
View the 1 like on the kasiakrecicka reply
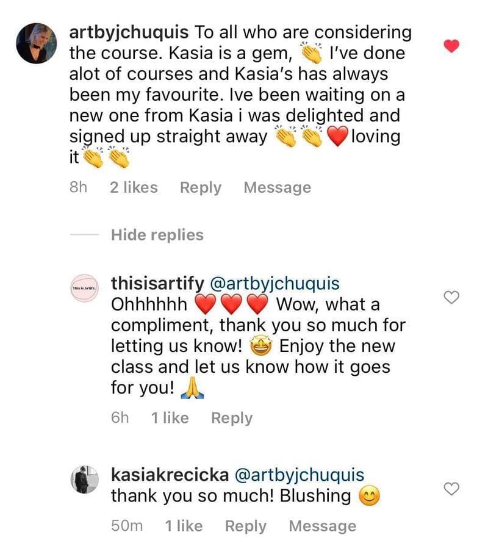pos(184,526)
